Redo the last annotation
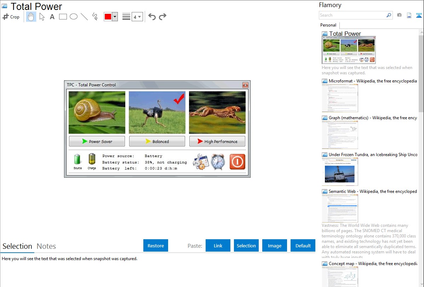 pos(162,17)
